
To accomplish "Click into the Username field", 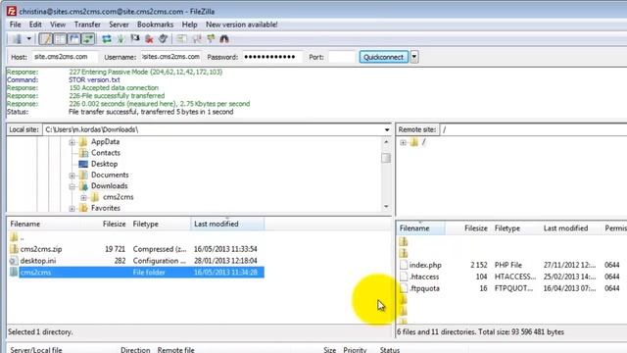I will (x=170, y=57).
